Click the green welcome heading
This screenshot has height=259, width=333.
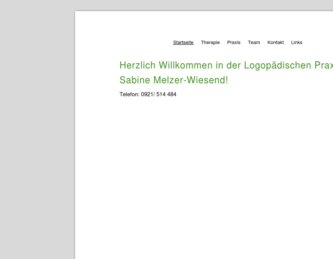(222, 65)
